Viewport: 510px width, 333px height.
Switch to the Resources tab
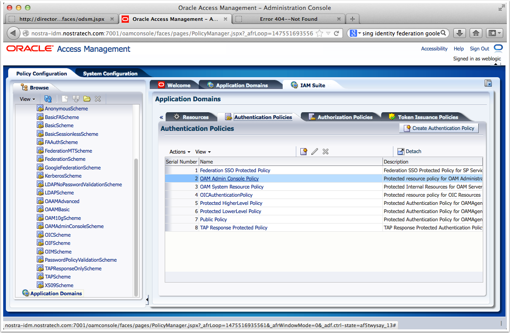195,117
